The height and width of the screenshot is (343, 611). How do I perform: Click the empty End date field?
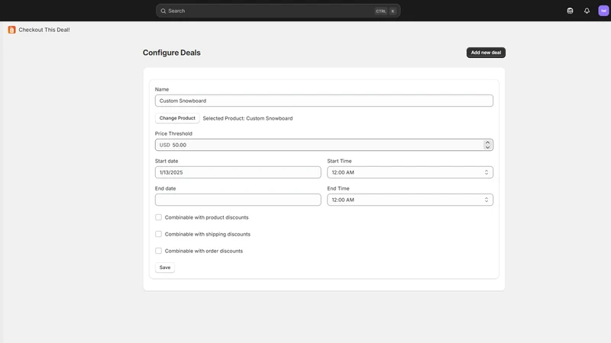tap(238, 200)
